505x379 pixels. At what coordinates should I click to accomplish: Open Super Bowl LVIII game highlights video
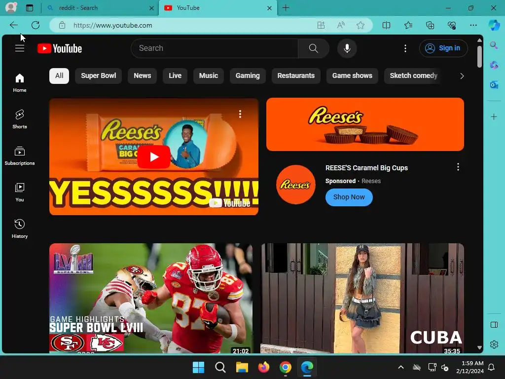click(x=151, y=299)
